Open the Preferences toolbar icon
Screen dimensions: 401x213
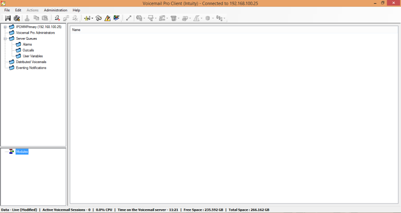coord(17,18)
